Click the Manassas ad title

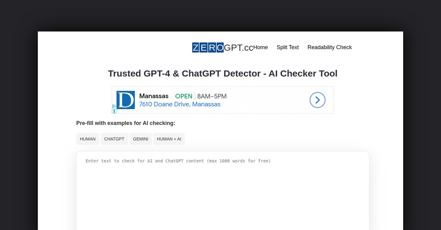pyautogui.click(x=154, y=96)
